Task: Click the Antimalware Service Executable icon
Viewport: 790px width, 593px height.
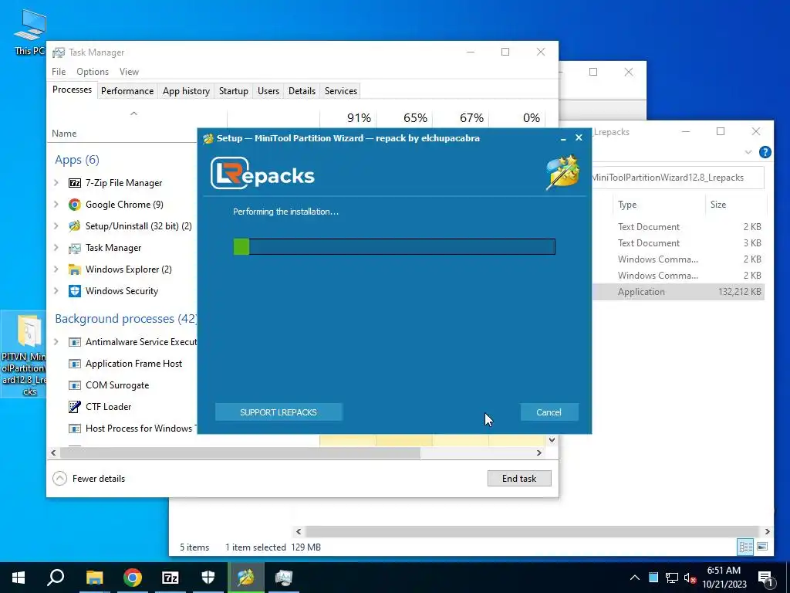Action: click(x=75, y=342)
